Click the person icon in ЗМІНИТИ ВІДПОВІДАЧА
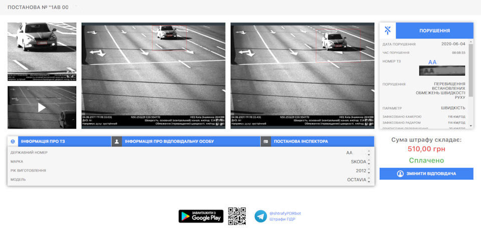This screenshot has width=481, height=231. [x=400, y=174]
